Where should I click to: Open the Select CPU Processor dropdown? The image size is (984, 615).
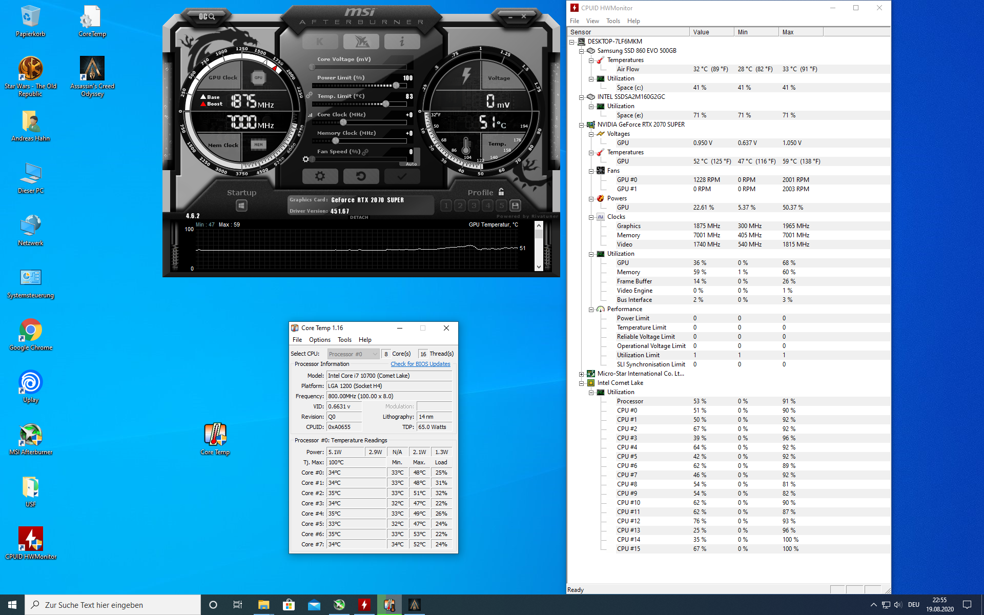[x=353, y=354]
